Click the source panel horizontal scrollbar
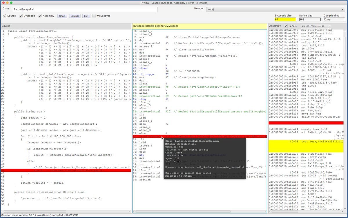The height and width of the screenshot is (218, 348). click(35, 212)
